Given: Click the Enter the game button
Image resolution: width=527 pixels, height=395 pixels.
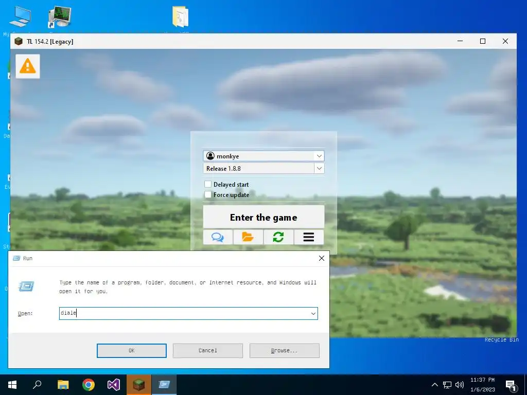Looking at the screenshot, I should pyautogui.click(x=263, y=217).
